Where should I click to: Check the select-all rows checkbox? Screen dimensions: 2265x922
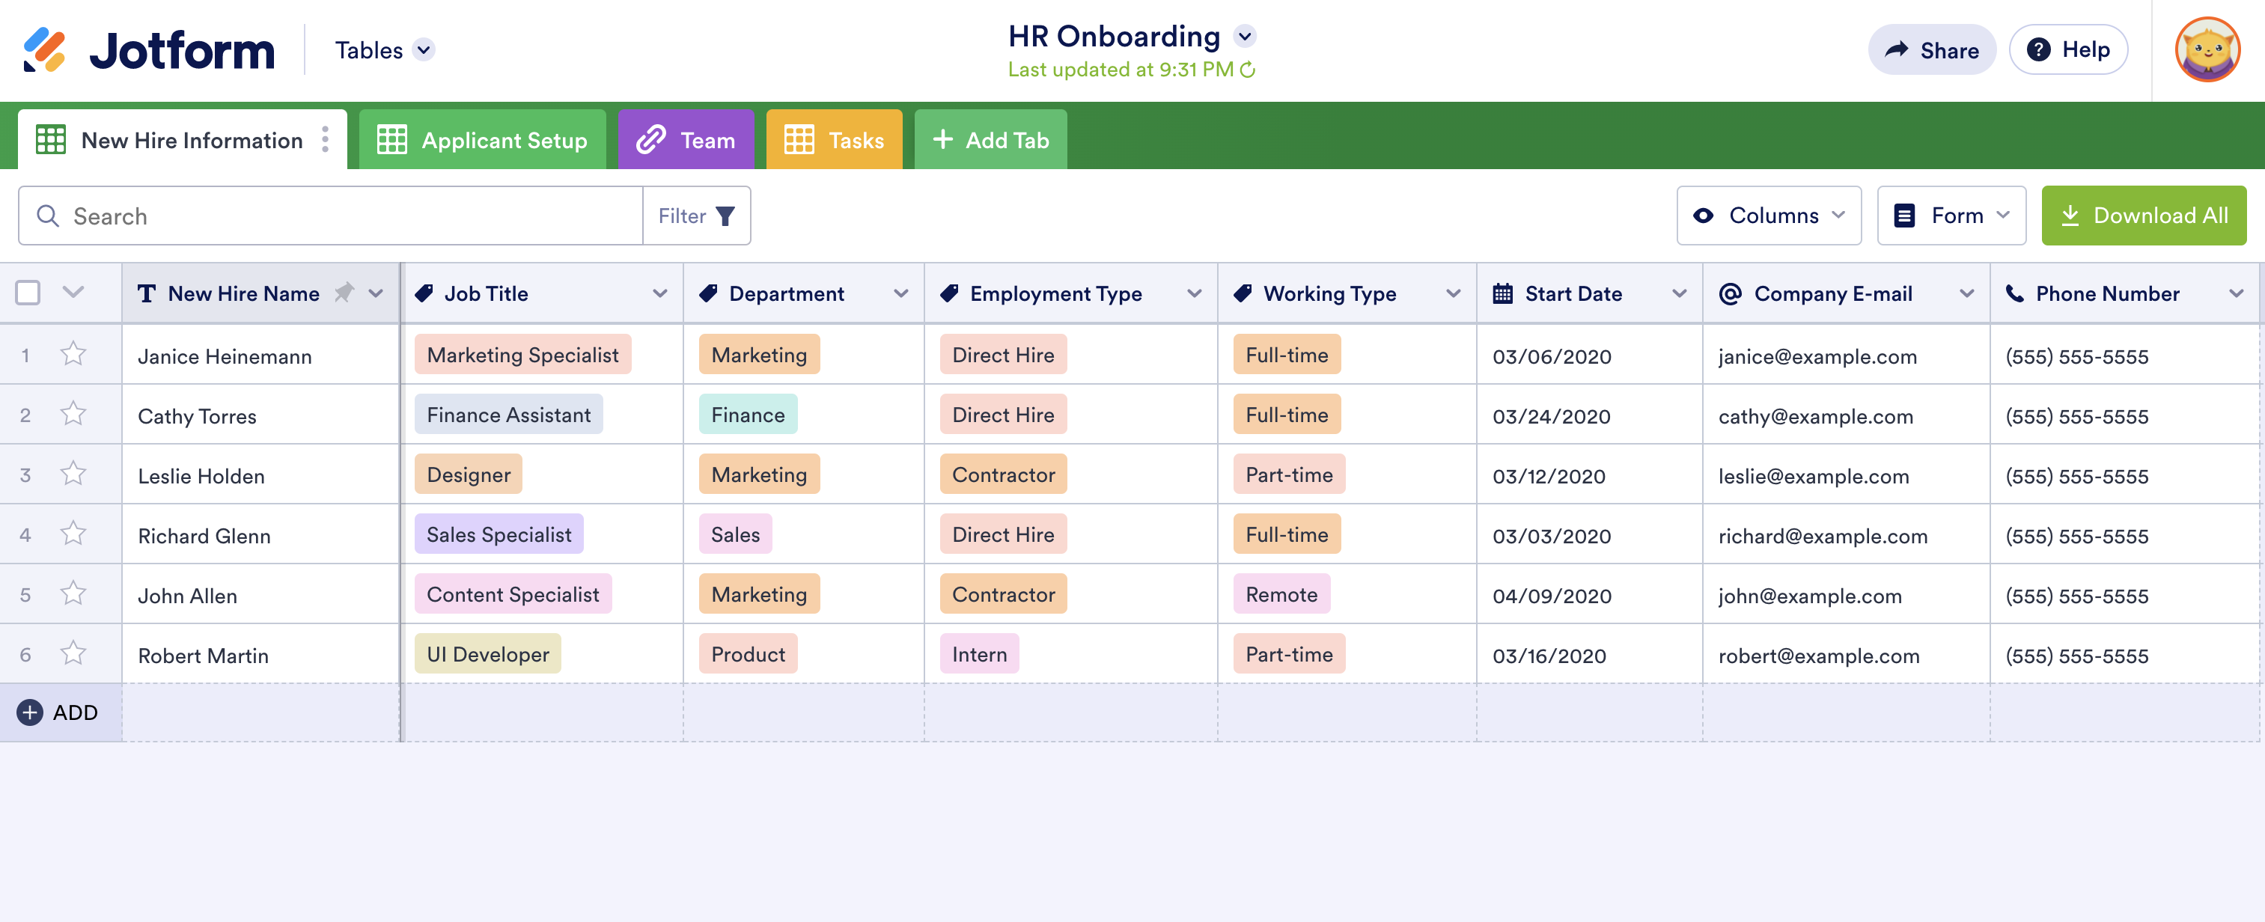(28, 293)
